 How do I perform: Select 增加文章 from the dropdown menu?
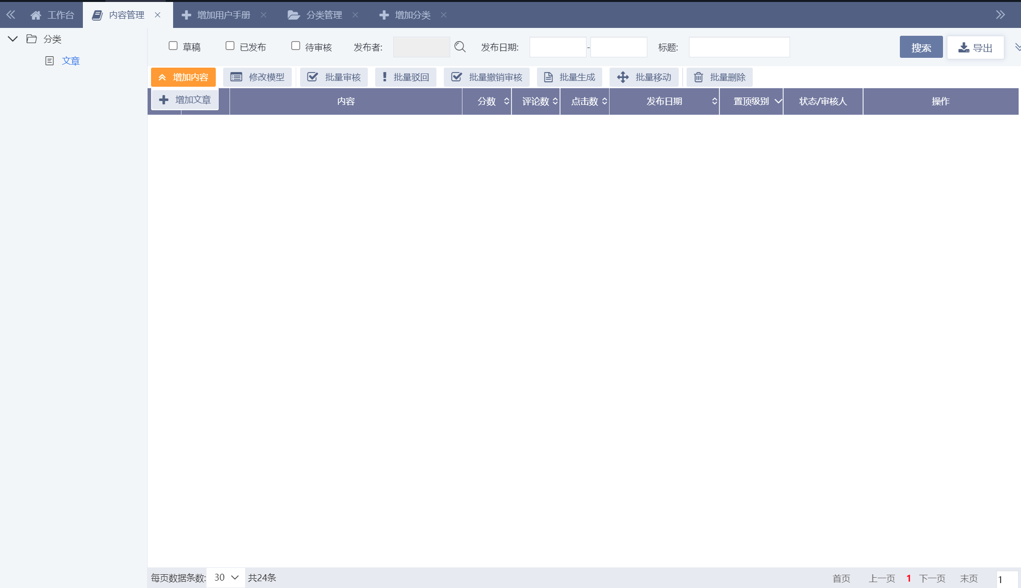(x=185, y=100)
